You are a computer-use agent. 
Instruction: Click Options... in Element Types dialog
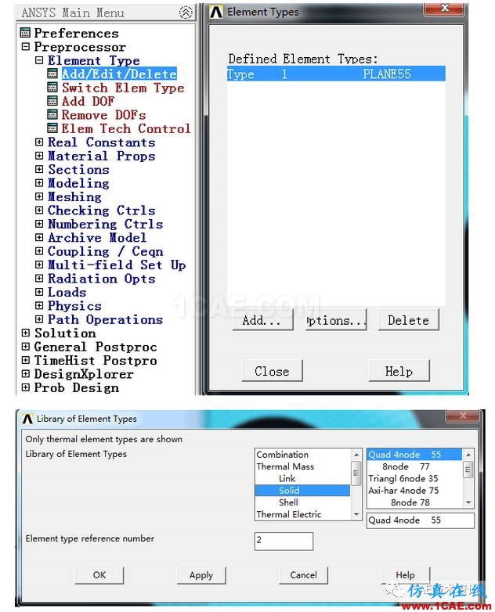point(336,320)
